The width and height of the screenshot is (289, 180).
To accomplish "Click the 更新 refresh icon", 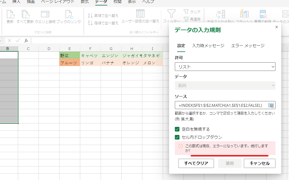I will tap(10, 14).
